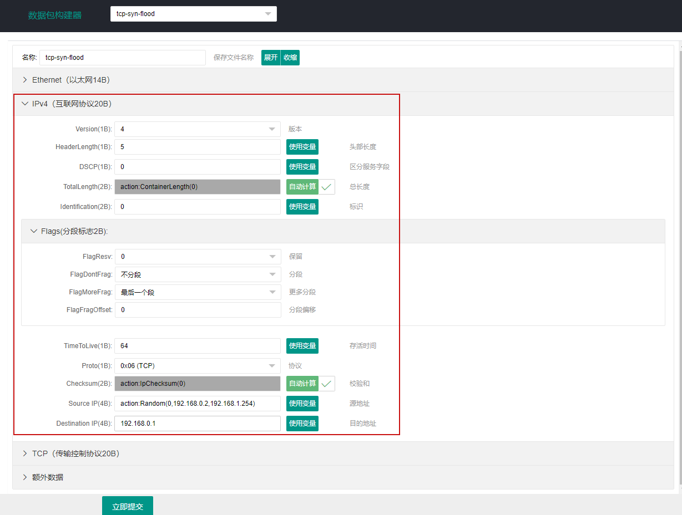Open the Version dropdown

click(198, 129)
